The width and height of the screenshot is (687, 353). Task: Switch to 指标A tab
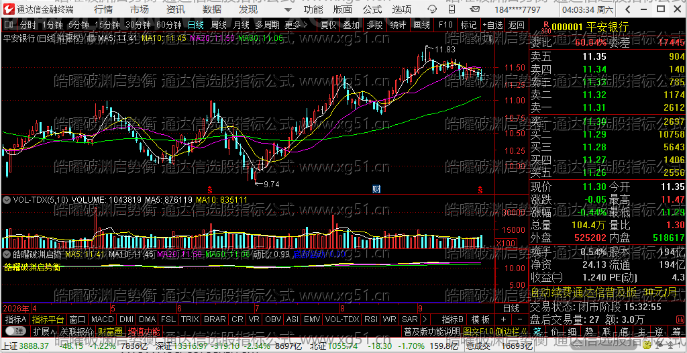coord(16,319)
